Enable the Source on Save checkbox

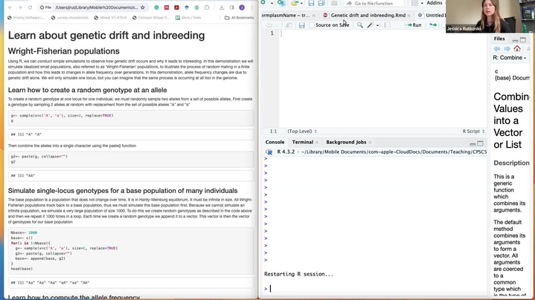(312, 25)
